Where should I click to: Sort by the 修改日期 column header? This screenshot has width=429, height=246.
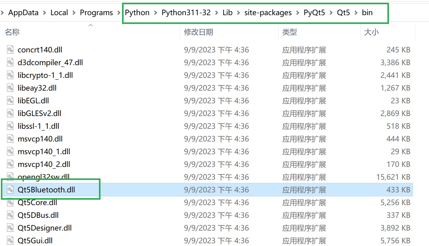coord(199,32)
